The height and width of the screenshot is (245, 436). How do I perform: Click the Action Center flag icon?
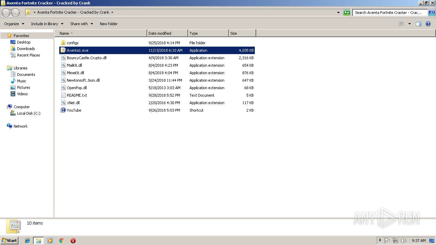pyautogui.click(x=387, y=241)
